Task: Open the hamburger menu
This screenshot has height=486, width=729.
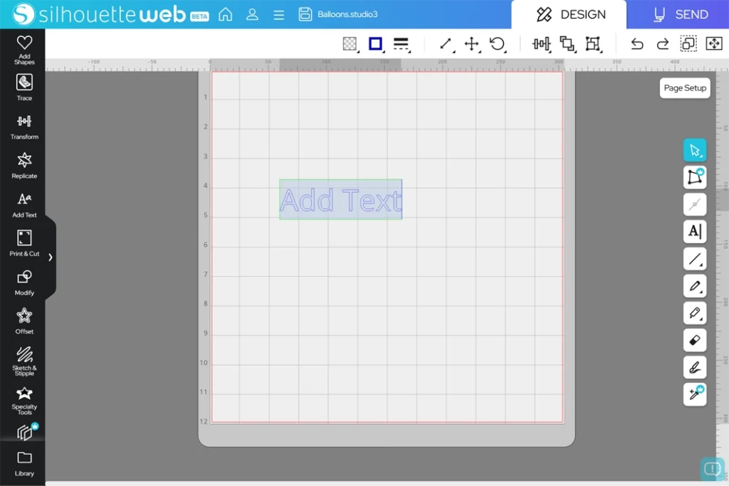Action: 279,14
